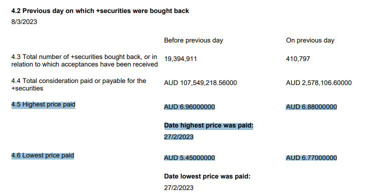Click the highlighted price AUD 6.96000000
This screenshot has height=193, width=382.
189,107
